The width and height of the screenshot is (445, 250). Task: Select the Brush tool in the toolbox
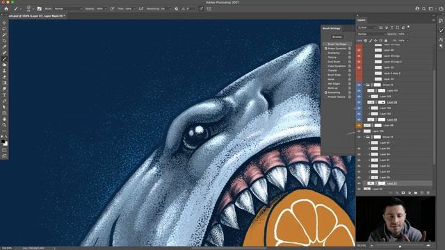pos(4,59)
